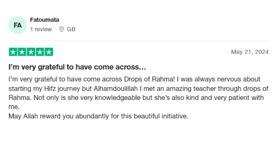Screen dimensions: 276x146
Task: Click the review's first body line
Action: coord(135,79)
